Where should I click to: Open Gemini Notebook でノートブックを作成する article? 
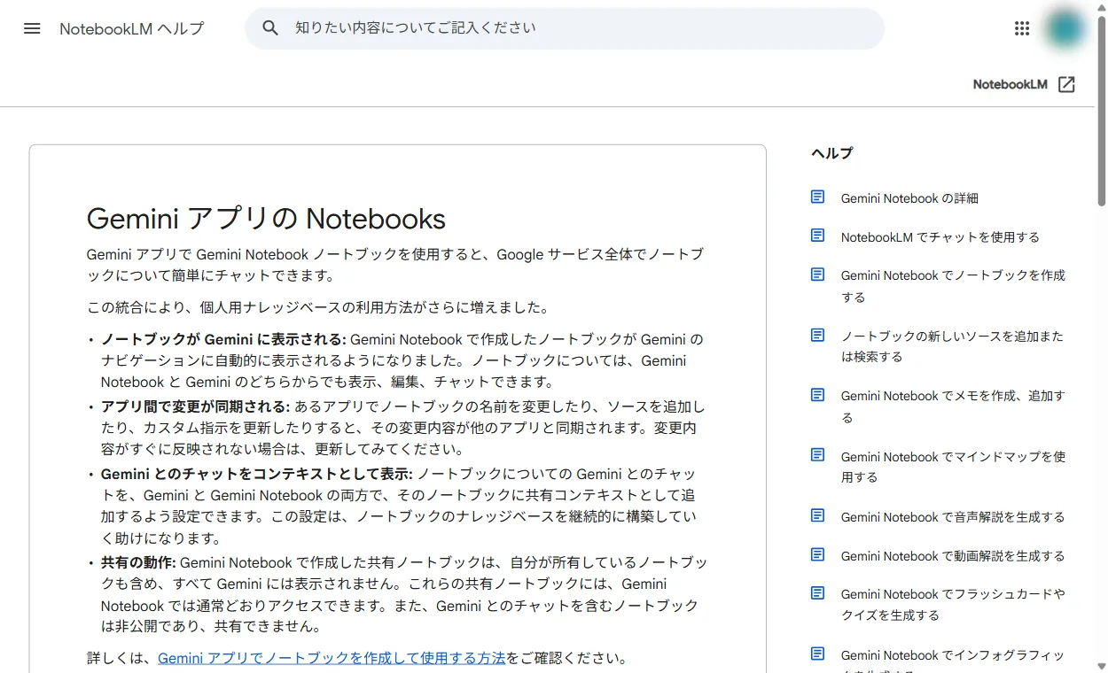(953, 286)
